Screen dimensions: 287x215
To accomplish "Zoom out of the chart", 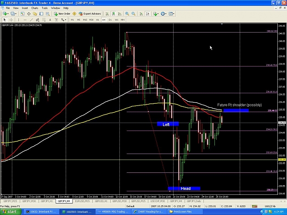I will [134, 14].
